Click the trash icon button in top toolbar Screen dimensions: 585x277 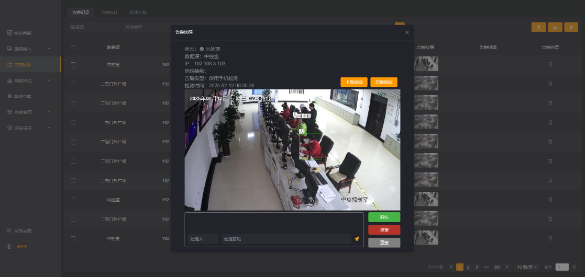point(571,27)
